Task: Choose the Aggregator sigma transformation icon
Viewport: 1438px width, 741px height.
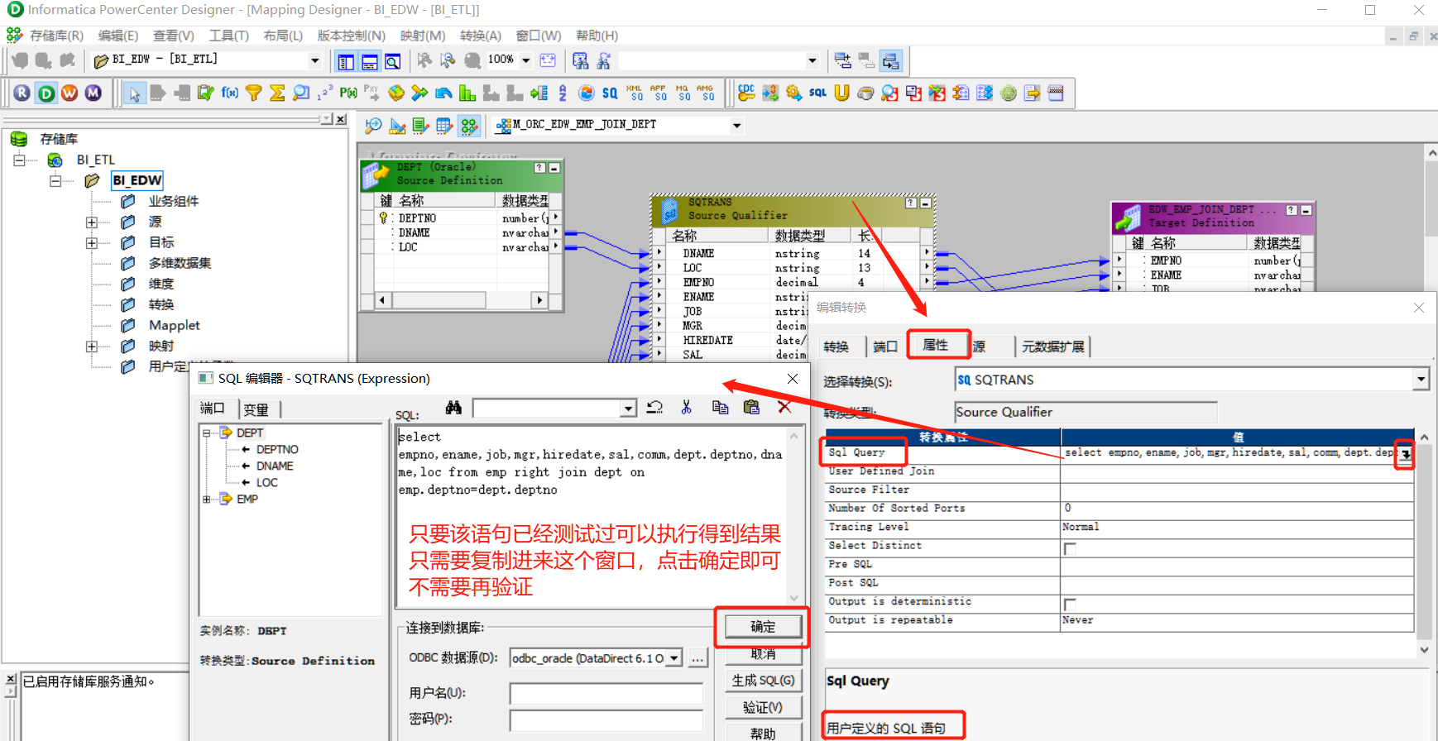Action: [x=277, y=93]
